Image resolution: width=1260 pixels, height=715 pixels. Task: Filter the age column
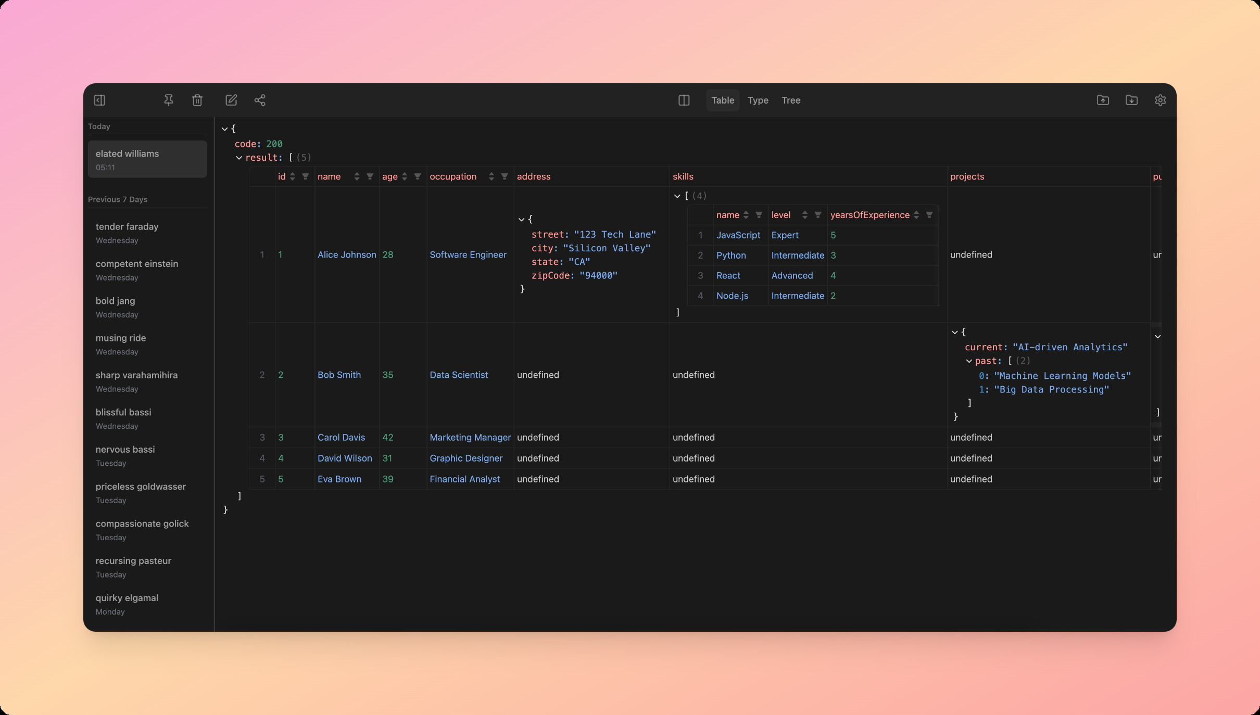(x=417, y=177)
